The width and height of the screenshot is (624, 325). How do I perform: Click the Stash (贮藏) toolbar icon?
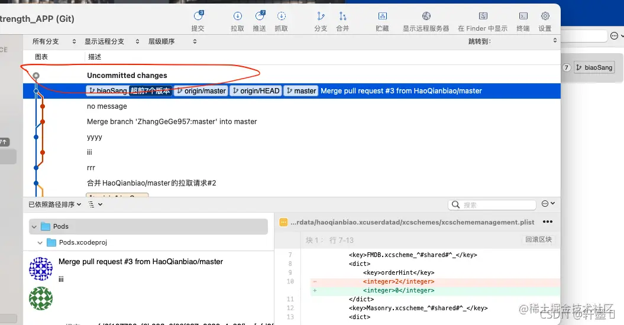(x=383, y=17)
